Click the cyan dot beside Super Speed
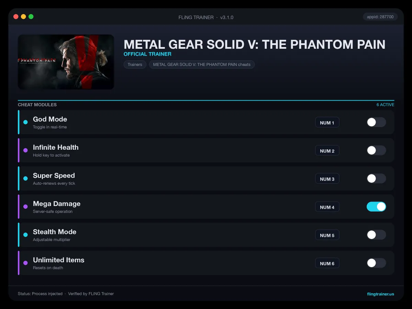412x309 pixels. coord(25,179)
